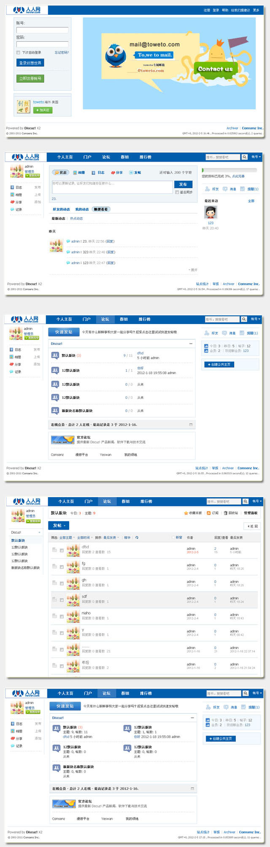Open the 发帖 dropdown button on the thread list page
The image size is (270, 847).
(x=59, y=525)
